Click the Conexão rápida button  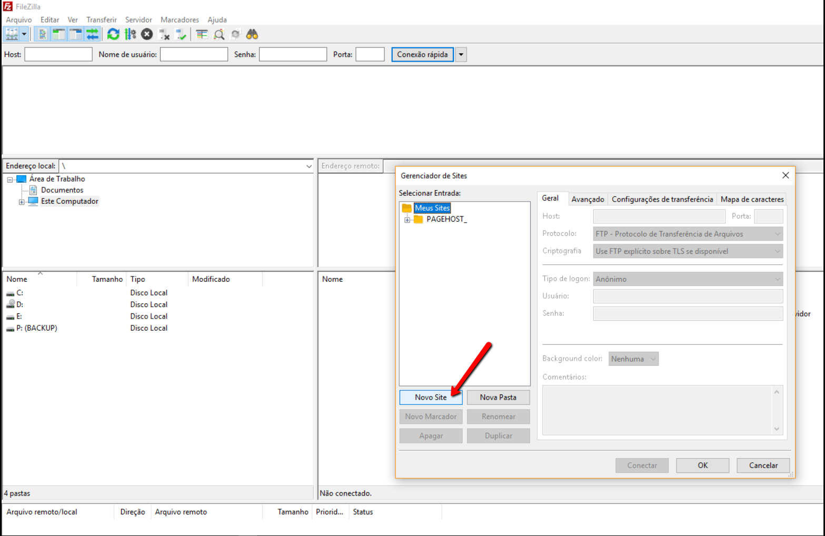click(422, 54)
